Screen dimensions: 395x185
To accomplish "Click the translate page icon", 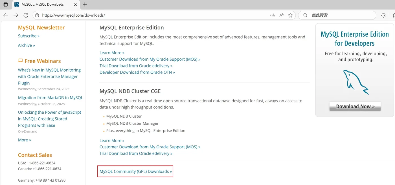I will (x=272, y=15).
